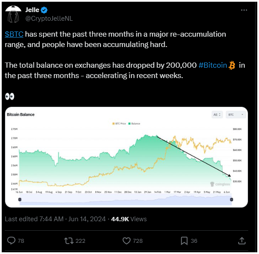The height and width of the screenshot is (254, 259).
Task: Click the blue verified badge
Action: click(43, 9)
